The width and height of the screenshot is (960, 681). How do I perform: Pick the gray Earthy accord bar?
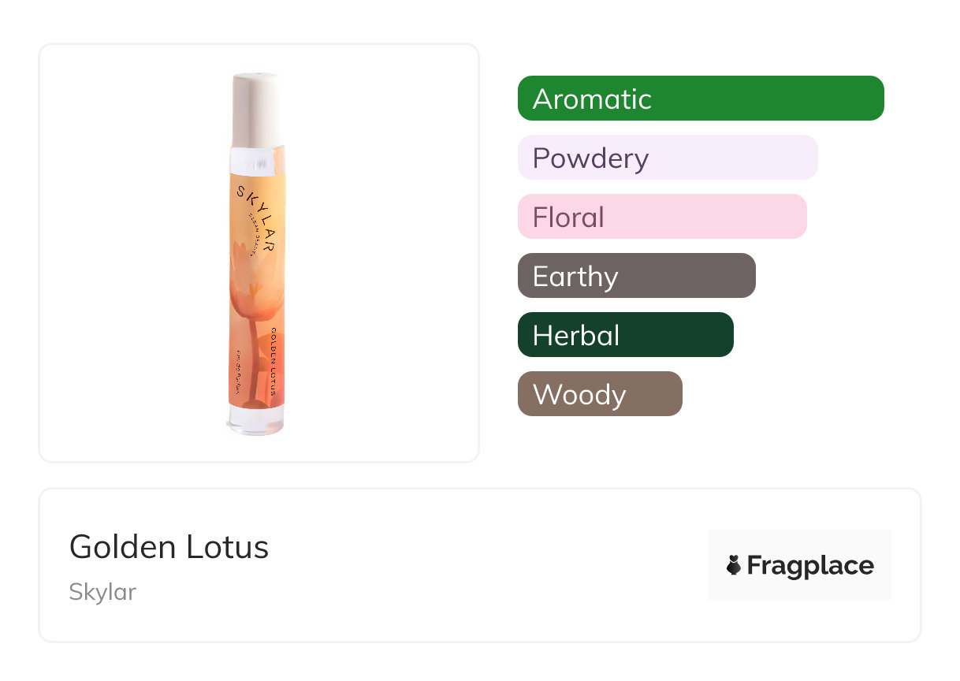coord(637,276)
